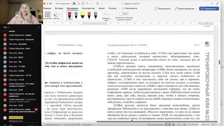Viewport: 224px width, 126px height.
Task: Click the presenter webcam video thumbnail
Action: pyautogui.click(x=21, y=12)
